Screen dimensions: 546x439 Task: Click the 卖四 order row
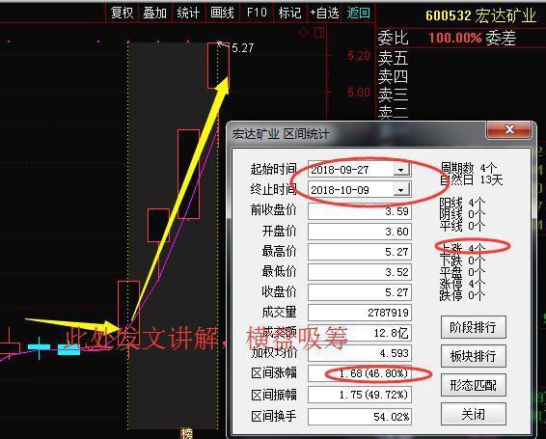point(393,76)
